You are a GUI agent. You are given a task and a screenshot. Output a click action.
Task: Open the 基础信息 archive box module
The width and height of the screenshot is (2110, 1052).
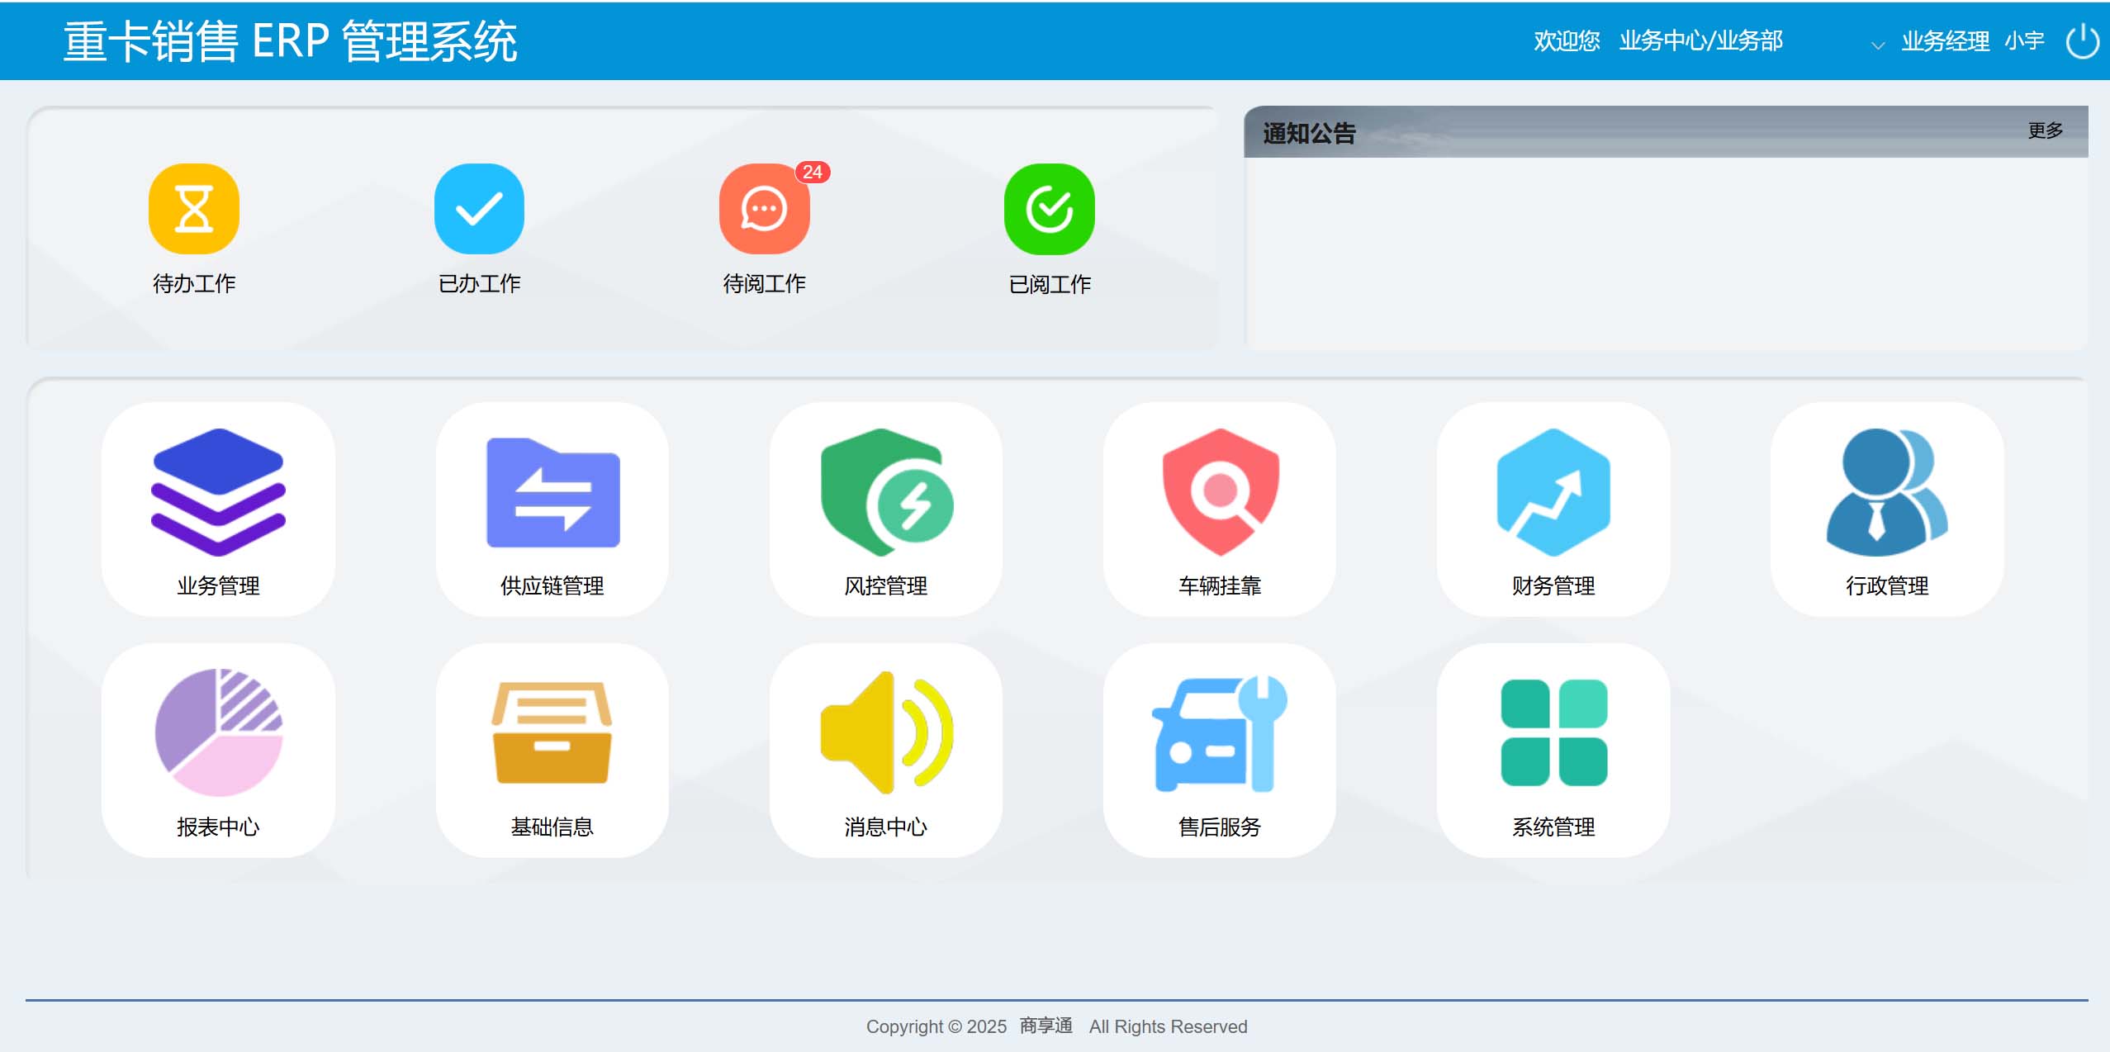552,733
